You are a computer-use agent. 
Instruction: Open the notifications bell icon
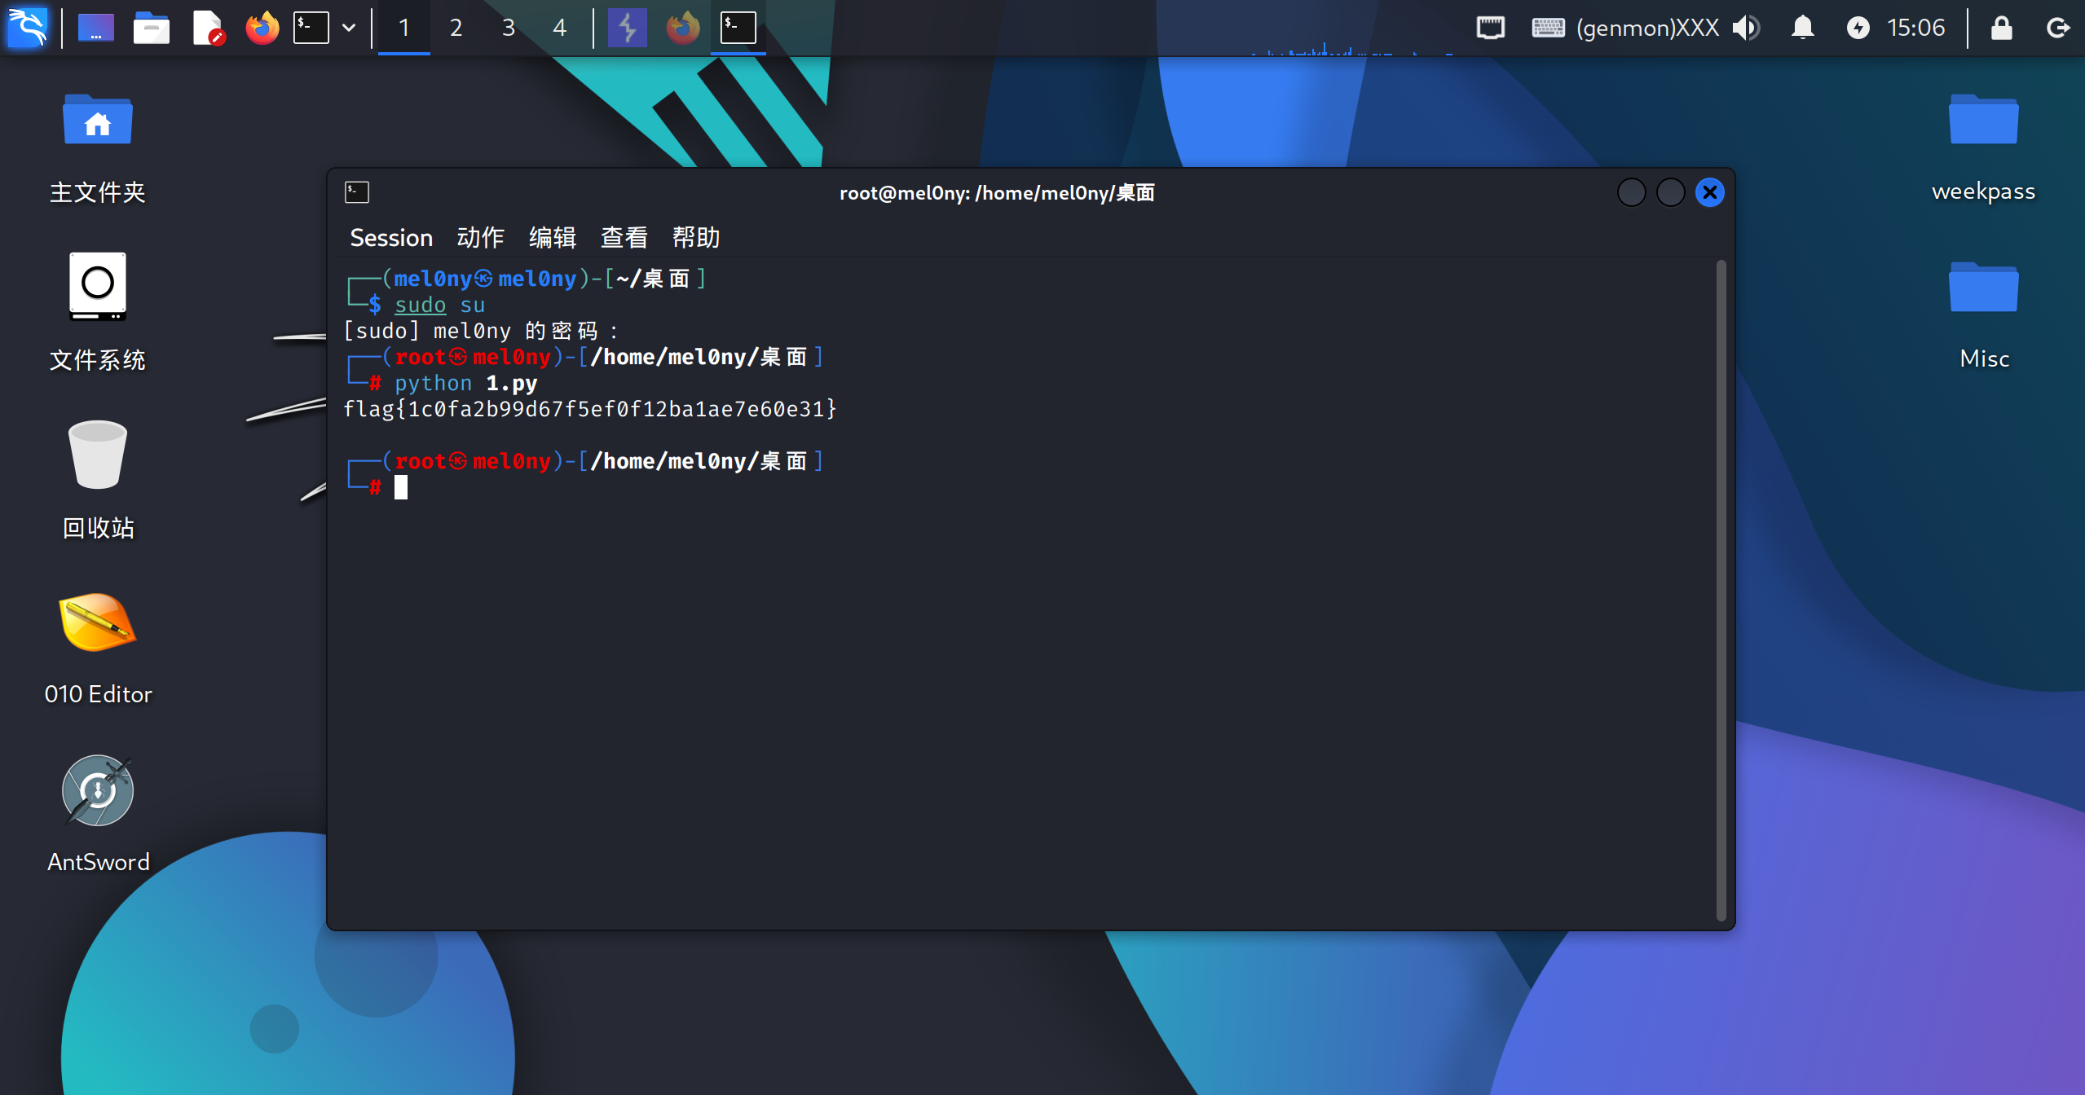[1802, 28]
